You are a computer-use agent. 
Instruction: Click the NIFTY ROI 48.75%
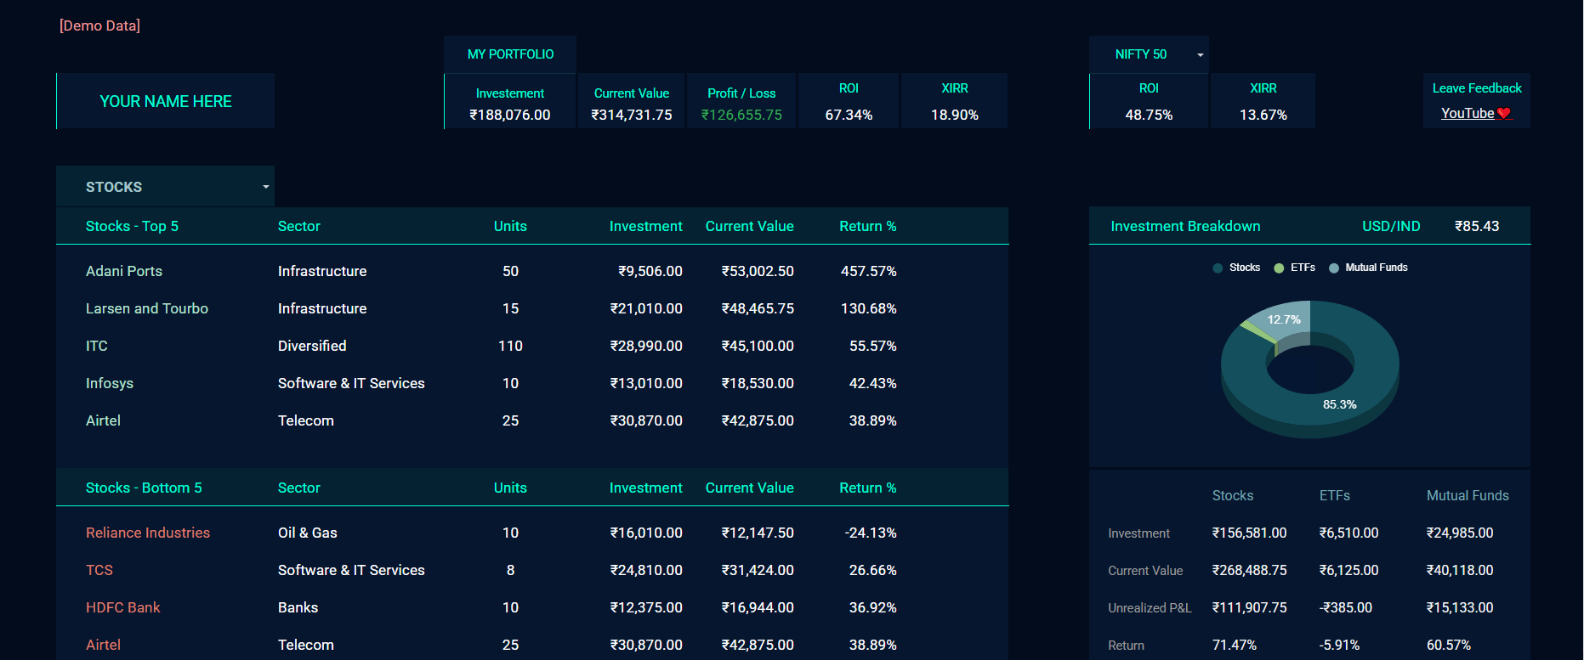tap(1149, 115)
